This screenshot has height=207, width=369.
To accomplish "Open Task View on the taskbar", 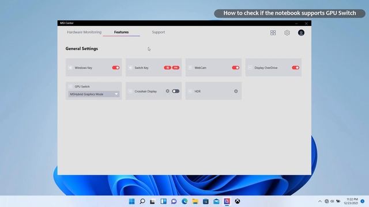I will [x=153, y=201].
